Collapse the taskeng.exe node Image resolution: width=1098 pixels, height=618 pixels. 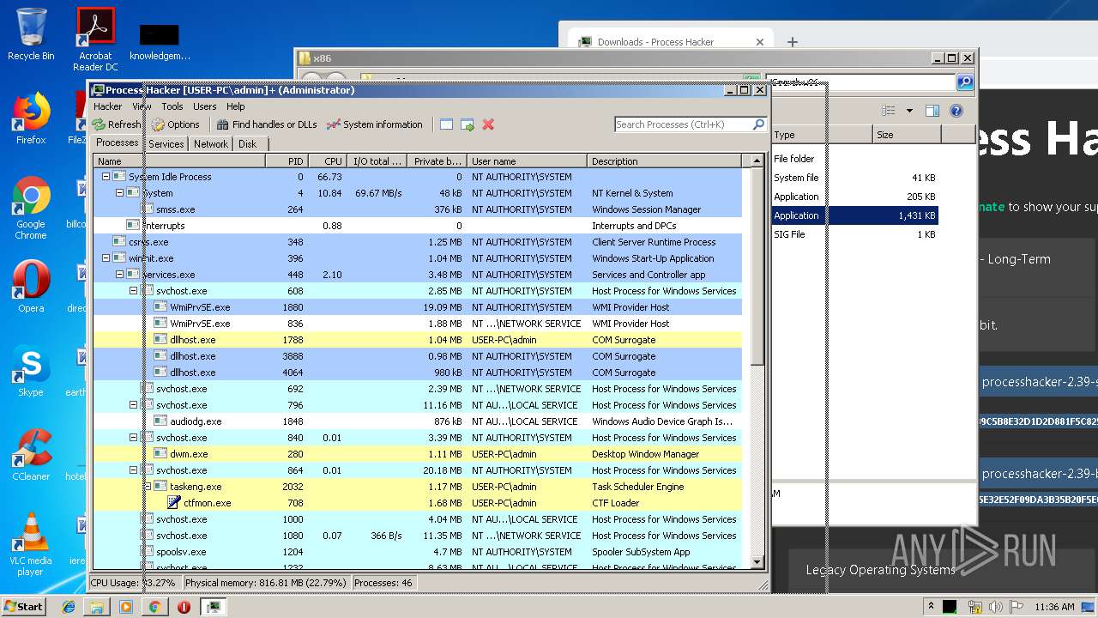(x=148, y=487)
